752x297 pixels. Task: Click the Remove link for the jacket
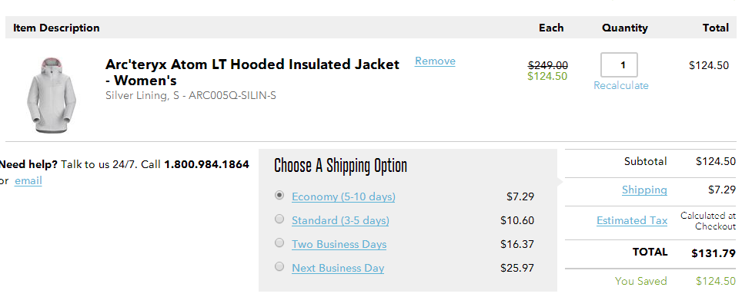pyautogui.click(x=435, y=61)
